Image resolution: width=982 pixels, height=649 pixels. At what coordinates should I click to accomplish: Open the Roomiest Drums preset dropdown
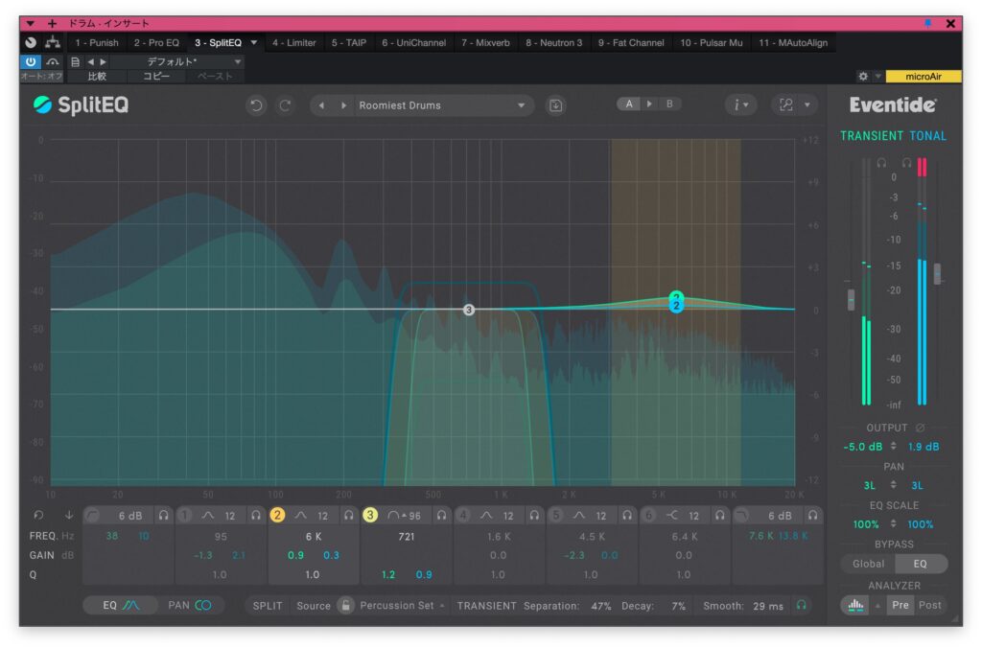click(x=522, y=105)
